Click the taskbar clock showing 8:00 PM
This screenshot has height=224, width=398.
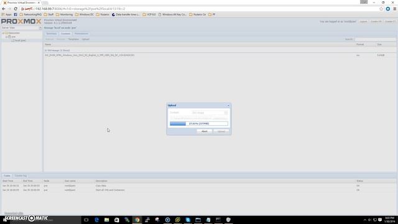[x=390, y=220]
